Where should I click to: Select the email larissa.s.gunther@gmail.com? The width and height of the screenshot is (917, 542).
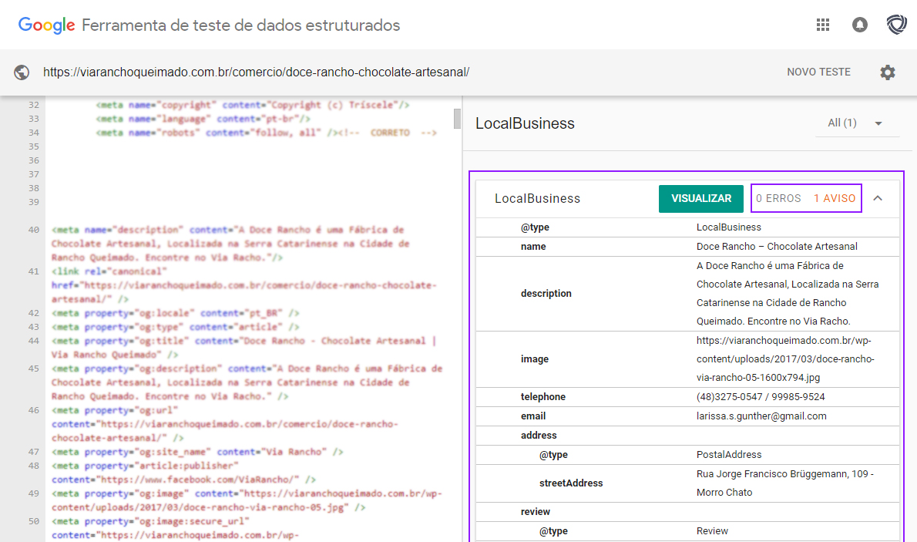pyautogui.click(x=761, y=416)
